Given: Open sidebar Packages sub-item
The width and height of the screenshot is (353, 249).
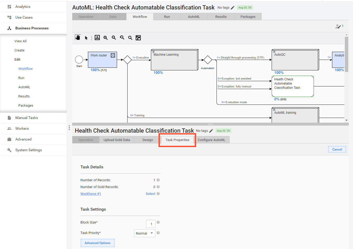Looking at the screenshot, I should click(26, 105).
